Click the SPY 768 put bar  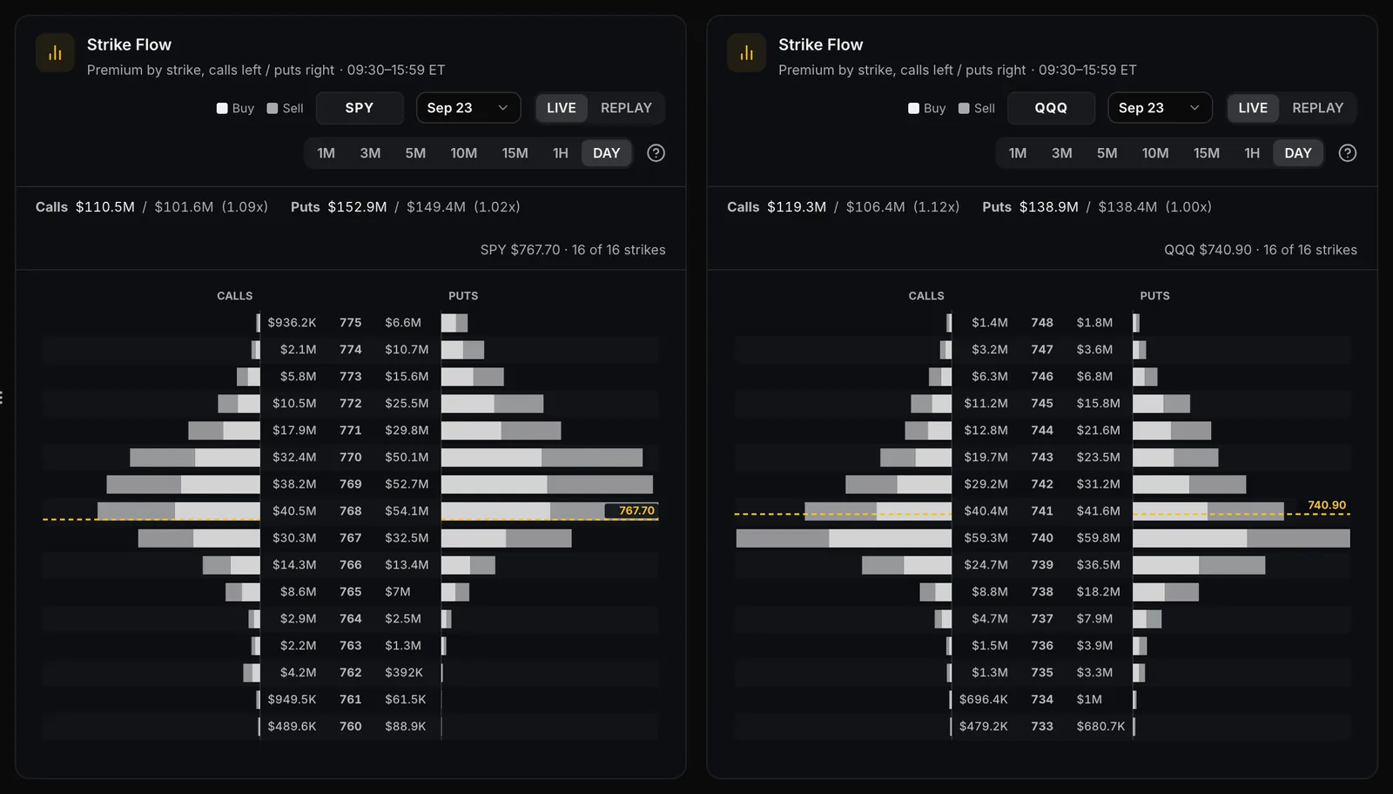click(x=549, y=511)
